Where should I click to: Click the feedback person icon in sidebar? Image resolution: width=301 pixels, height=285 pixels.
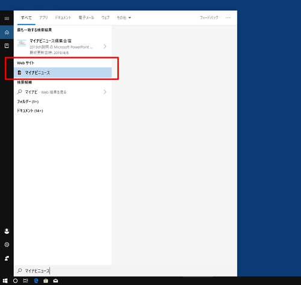click(x=7, y=259)
